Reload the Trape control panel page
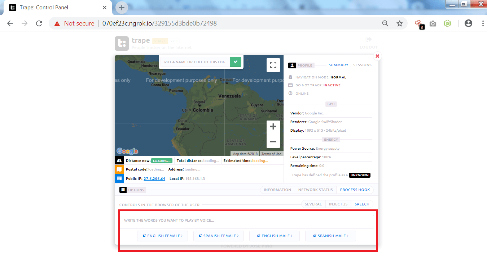This screenshot has width=487, height=254. (39, 23)
